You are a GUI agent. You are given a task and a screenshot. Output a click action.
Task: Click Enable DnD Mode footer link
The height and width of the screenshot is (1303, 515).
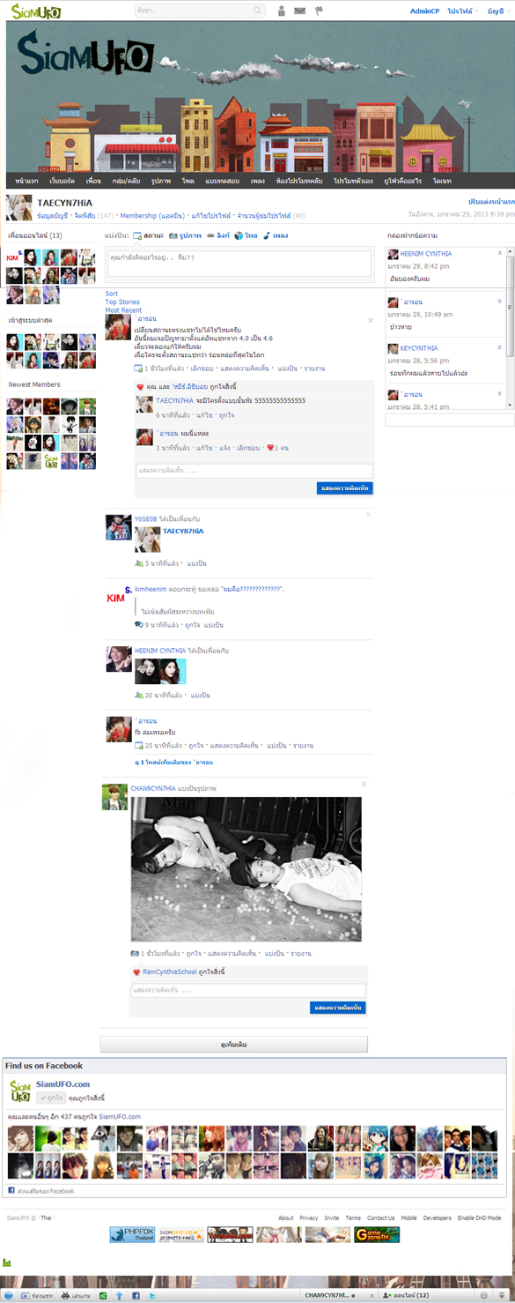pyautogui.click(x=479, y=1217)
